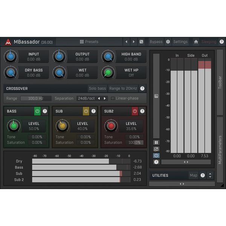Click the green BASS level knob

point(14,126)
